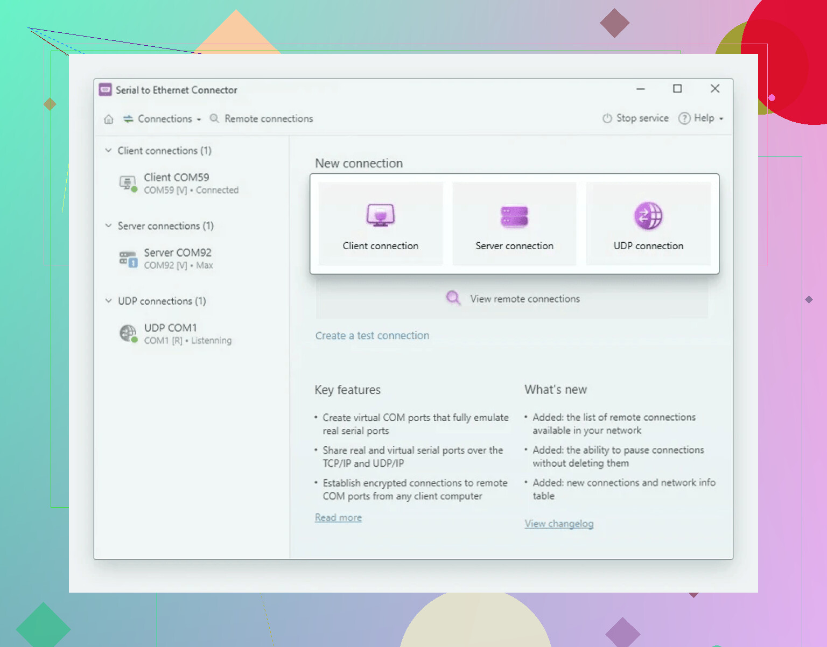This screenshot has width=827, height=647.
Task: Click the Client COM59 computer icon
Action: tap(128, 183)
